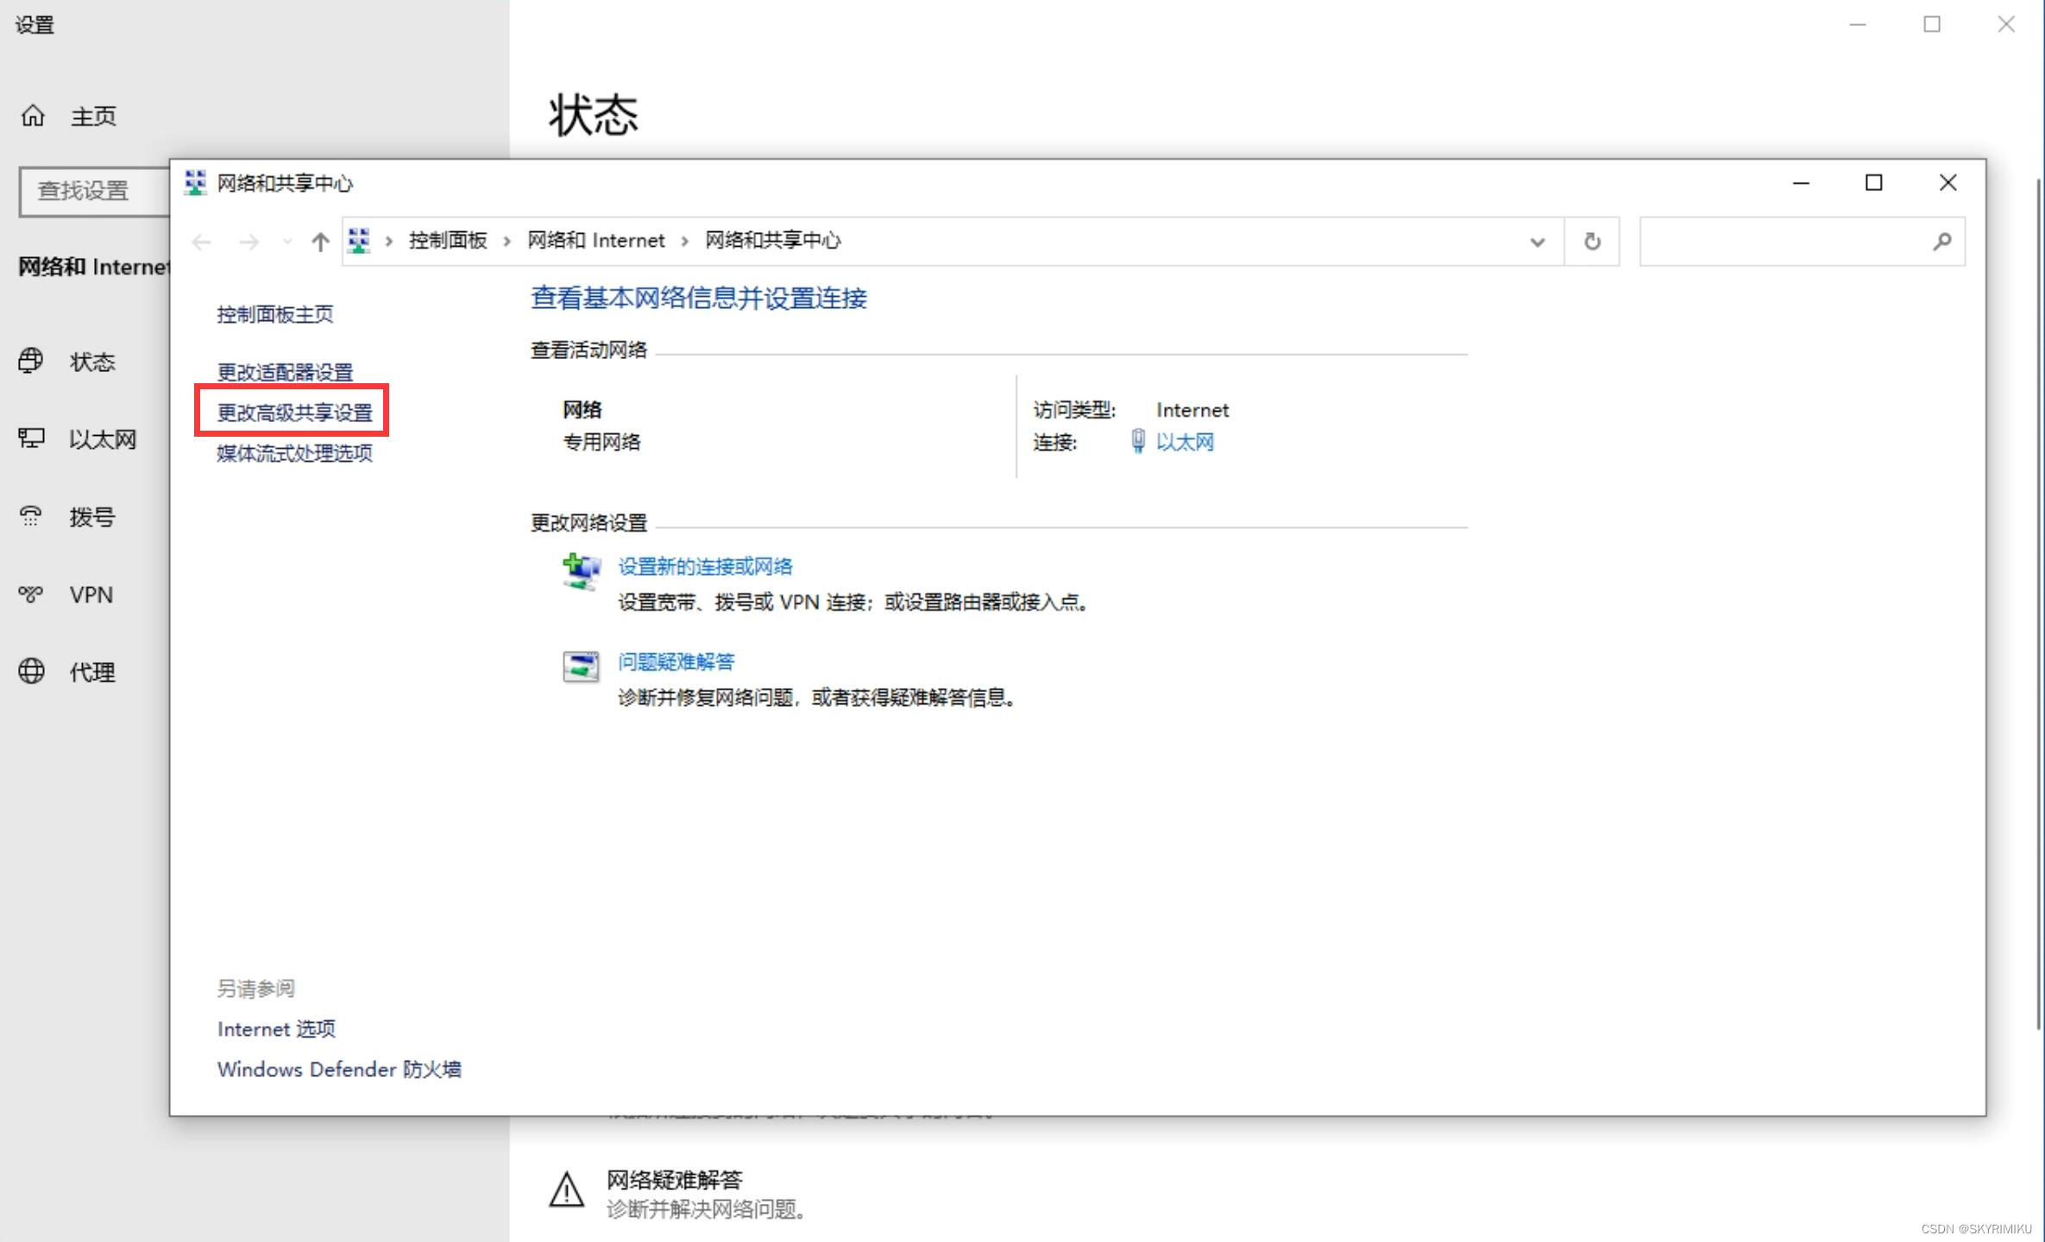
Task: Open the 以太网 connection link
Action: pyautogui.click(x=1185, y=442)
